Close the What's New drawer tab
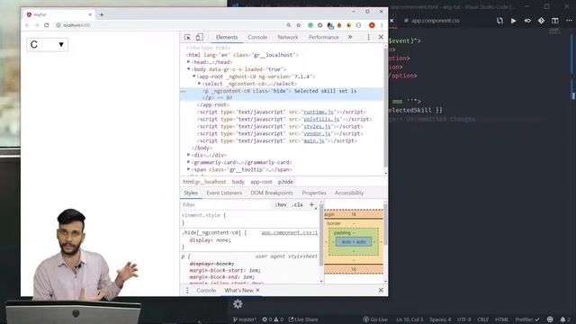This screenshot has width=576, height=324. [x=257, y=290]
